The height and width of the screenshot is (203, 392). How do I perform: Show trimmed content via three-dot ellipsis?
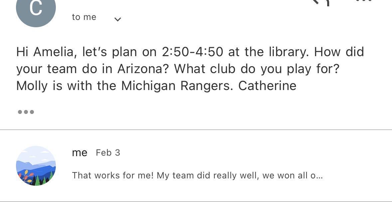coord(26,112)
